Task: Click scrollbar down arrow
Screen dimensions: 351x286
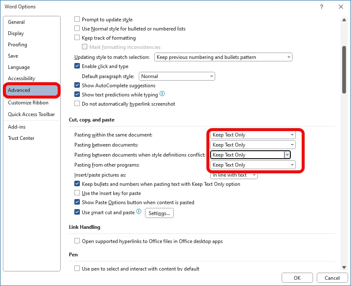Action: coord(344,267)
